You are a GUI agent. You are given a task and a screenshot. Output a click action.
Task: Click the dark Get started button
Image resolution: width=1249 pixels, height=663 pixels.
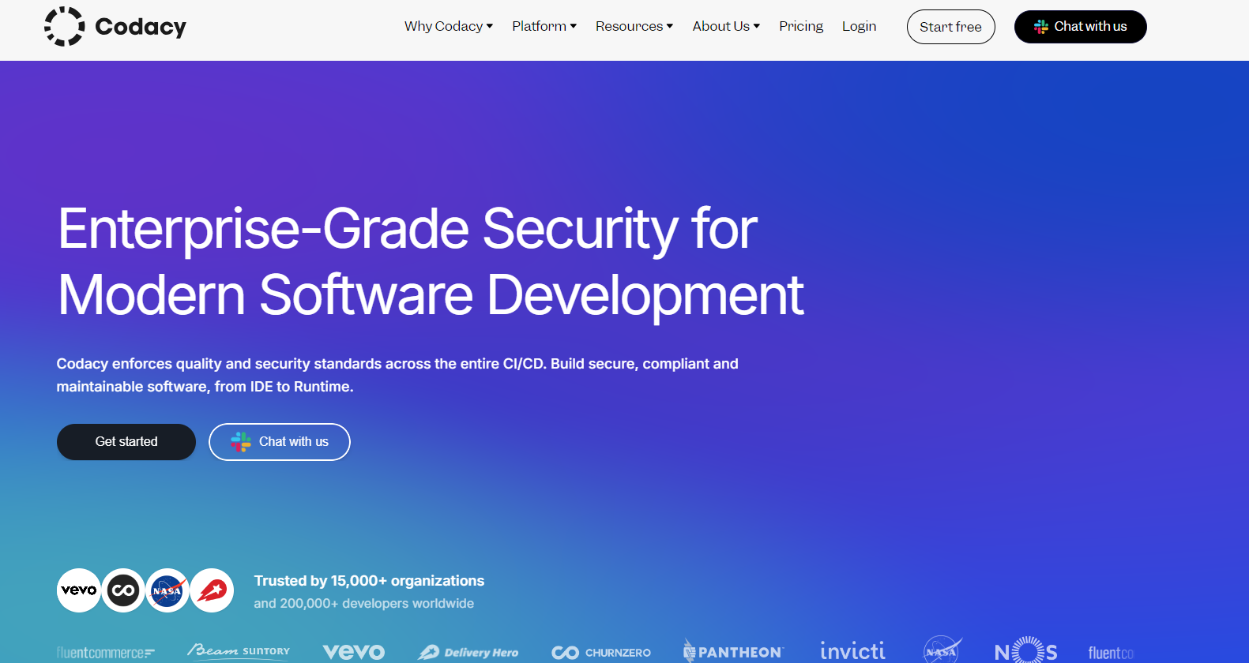(126, 442)
